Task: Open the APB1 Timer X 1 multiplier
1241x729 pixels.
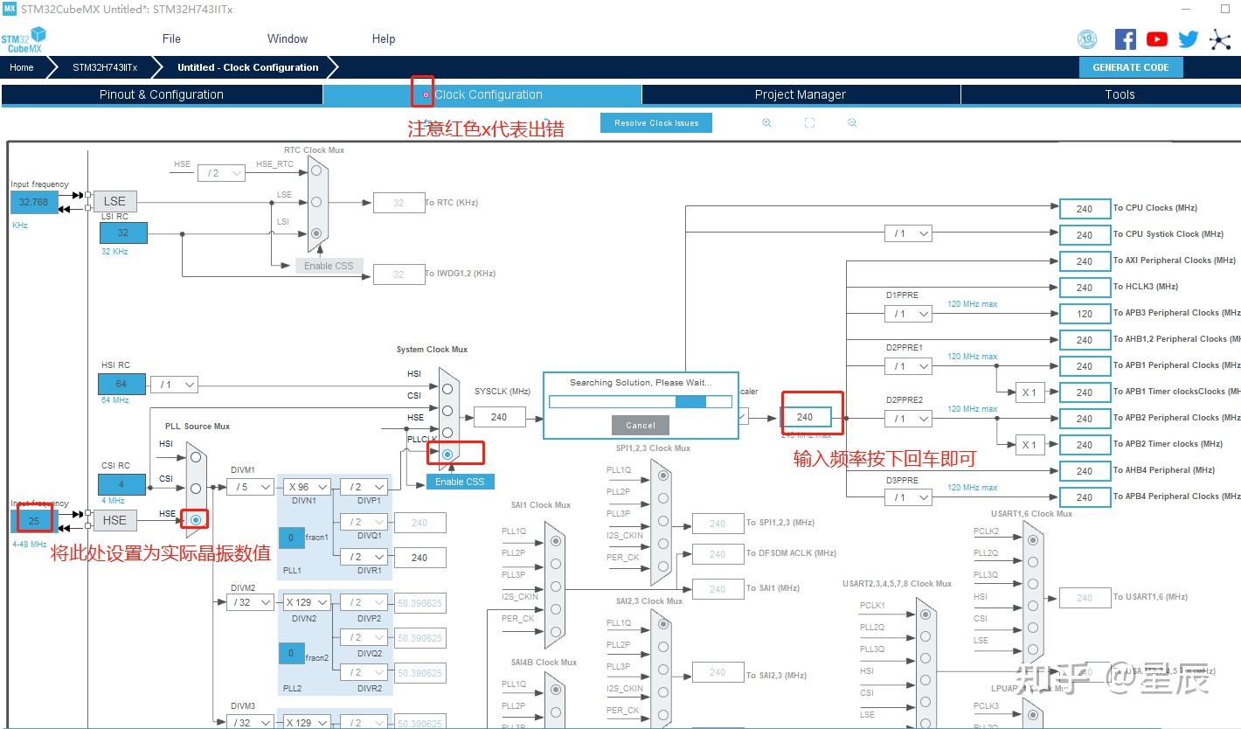Action: pyautogui.click(x=1030, y=392)
